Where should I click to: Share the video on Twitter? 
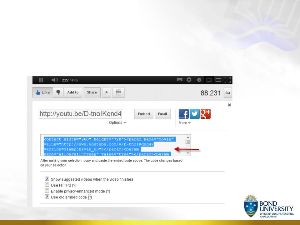[x=195, y=114]
